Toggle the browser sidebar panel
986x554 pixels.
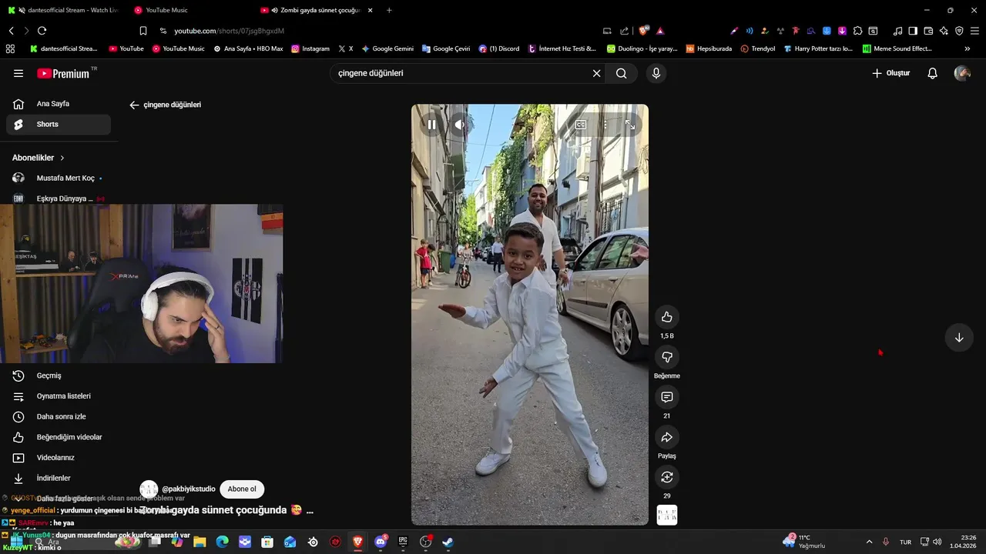[913, 31]
